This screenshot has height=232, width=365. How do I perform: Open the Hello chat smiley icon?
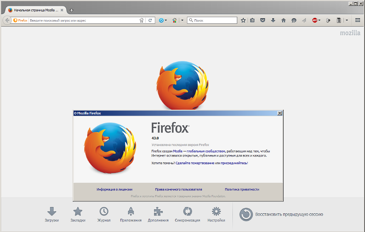294,20
